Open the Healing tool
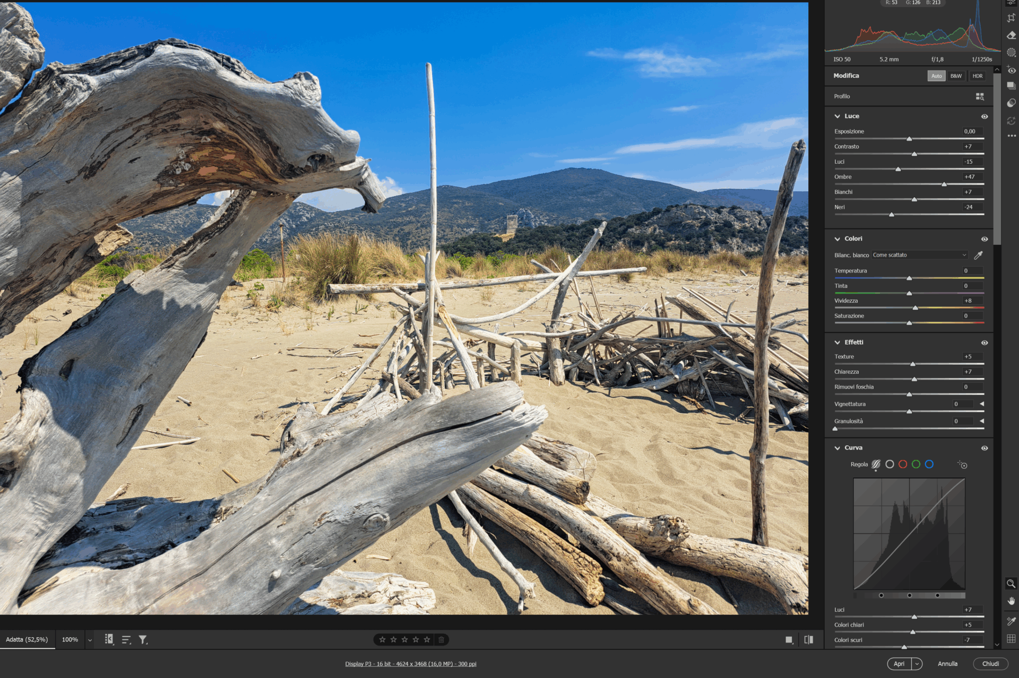This screenshot has height=678, width=1019. [1011, 35]
